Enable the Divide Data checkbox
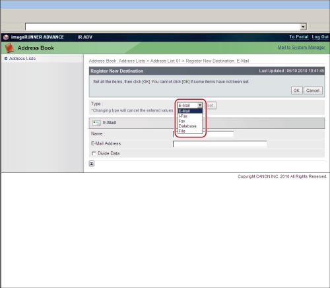 [x=94, y=153]
